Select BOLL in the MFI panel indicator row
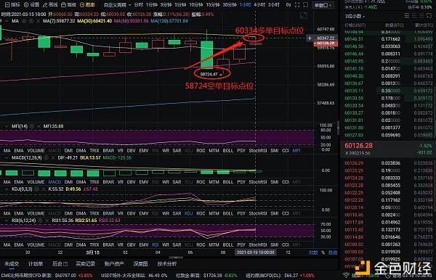 (228, 150)
